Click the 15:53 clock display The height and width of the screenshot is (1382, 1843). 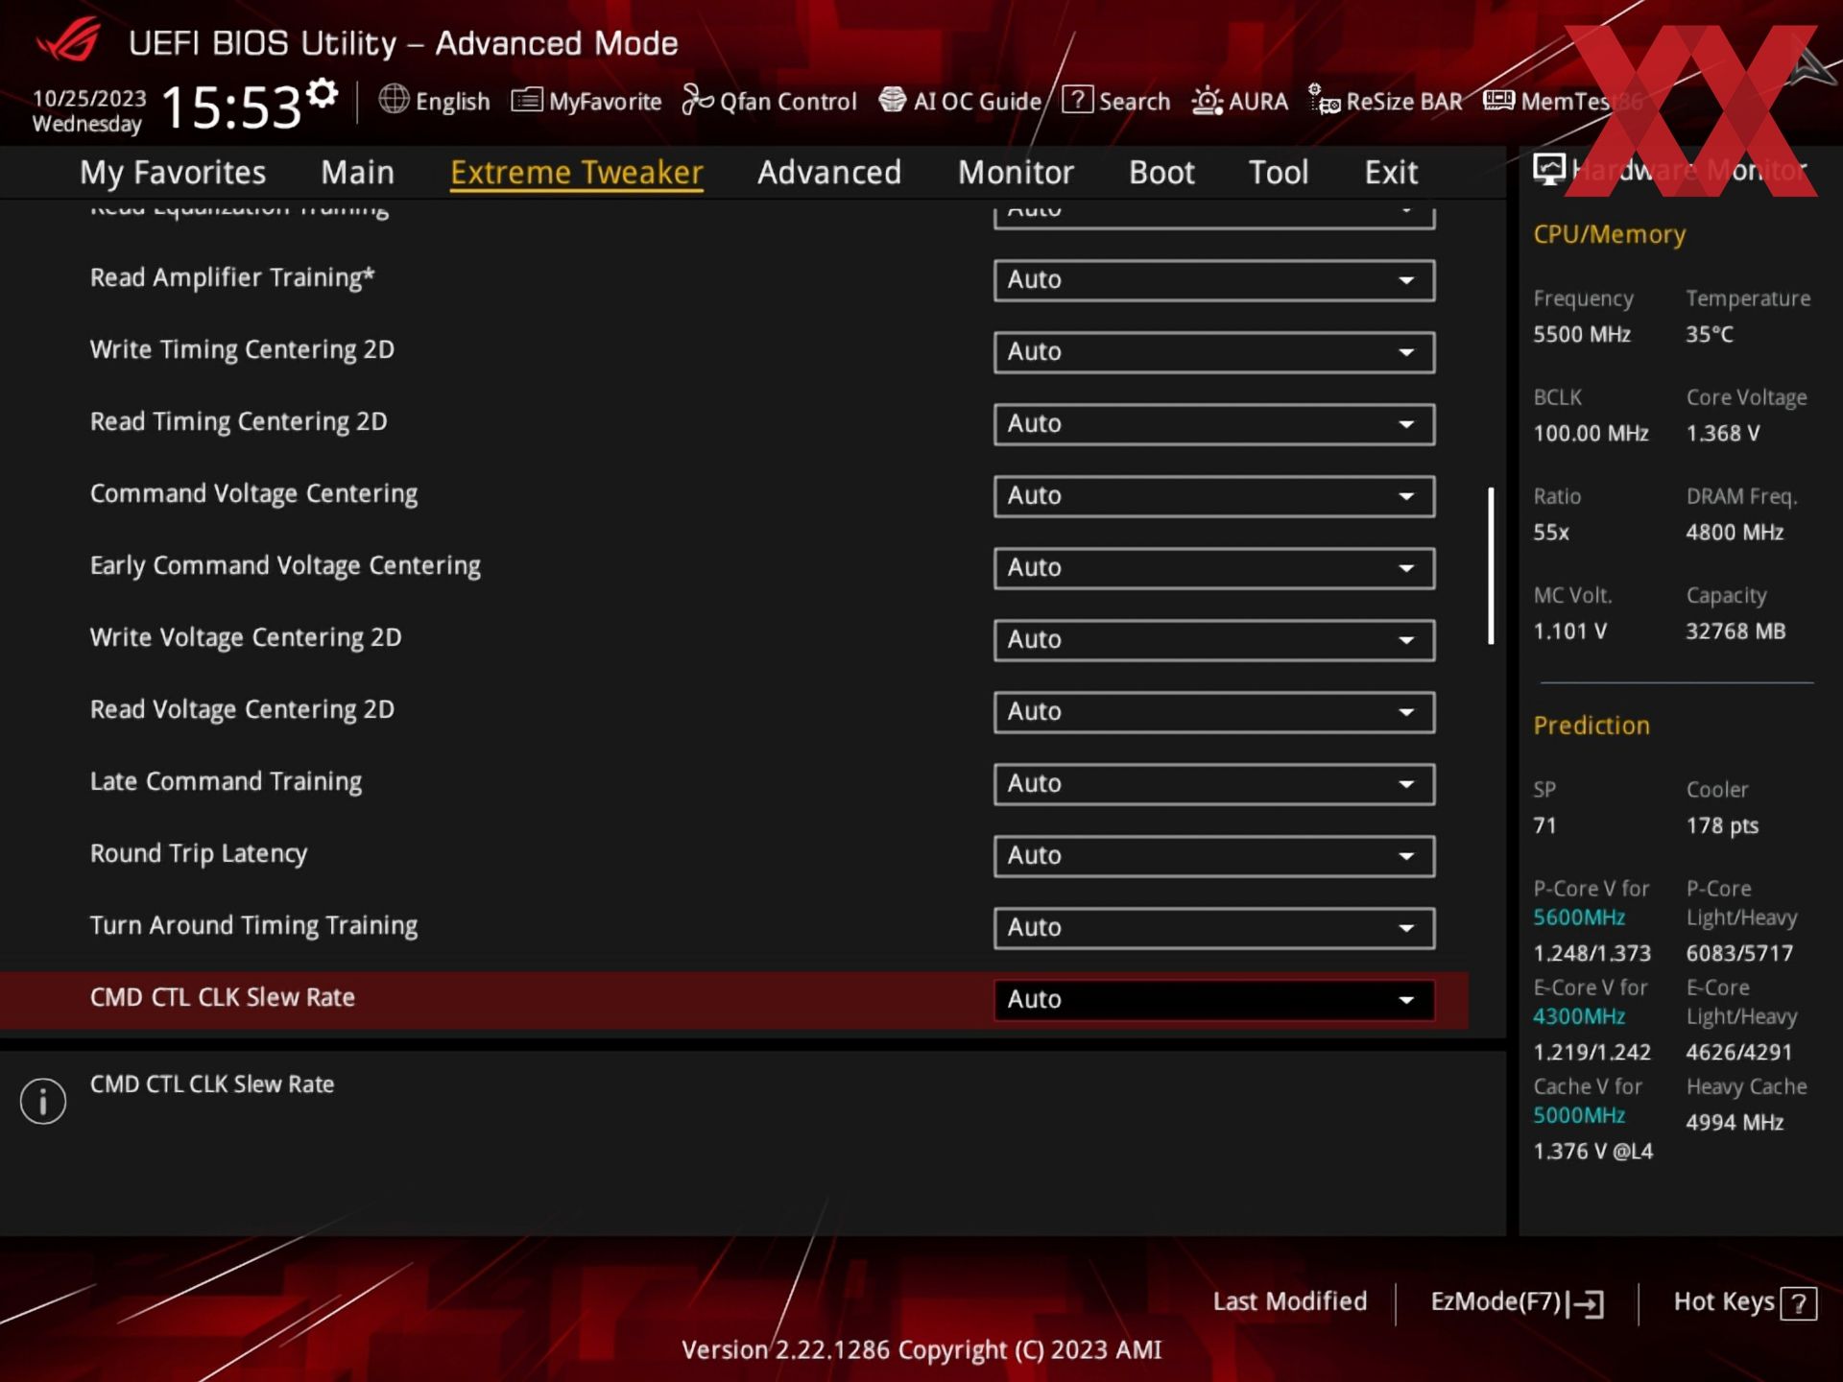click(231, 107)
